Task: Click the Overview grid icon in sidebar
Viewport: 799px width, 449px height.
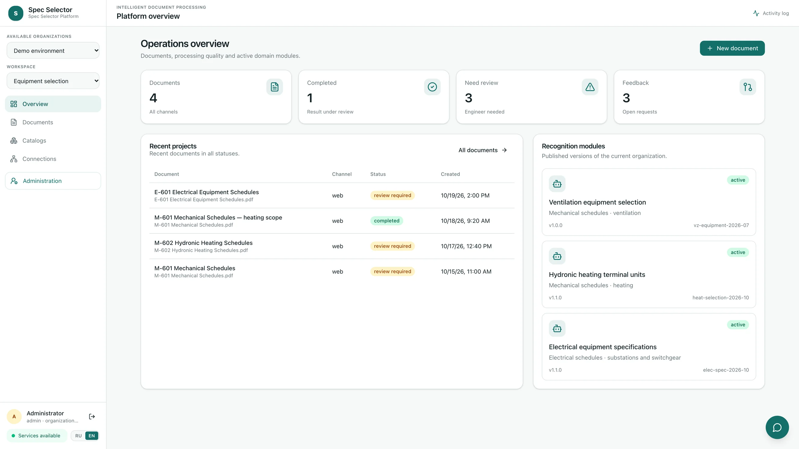Action: pos(14,104)
